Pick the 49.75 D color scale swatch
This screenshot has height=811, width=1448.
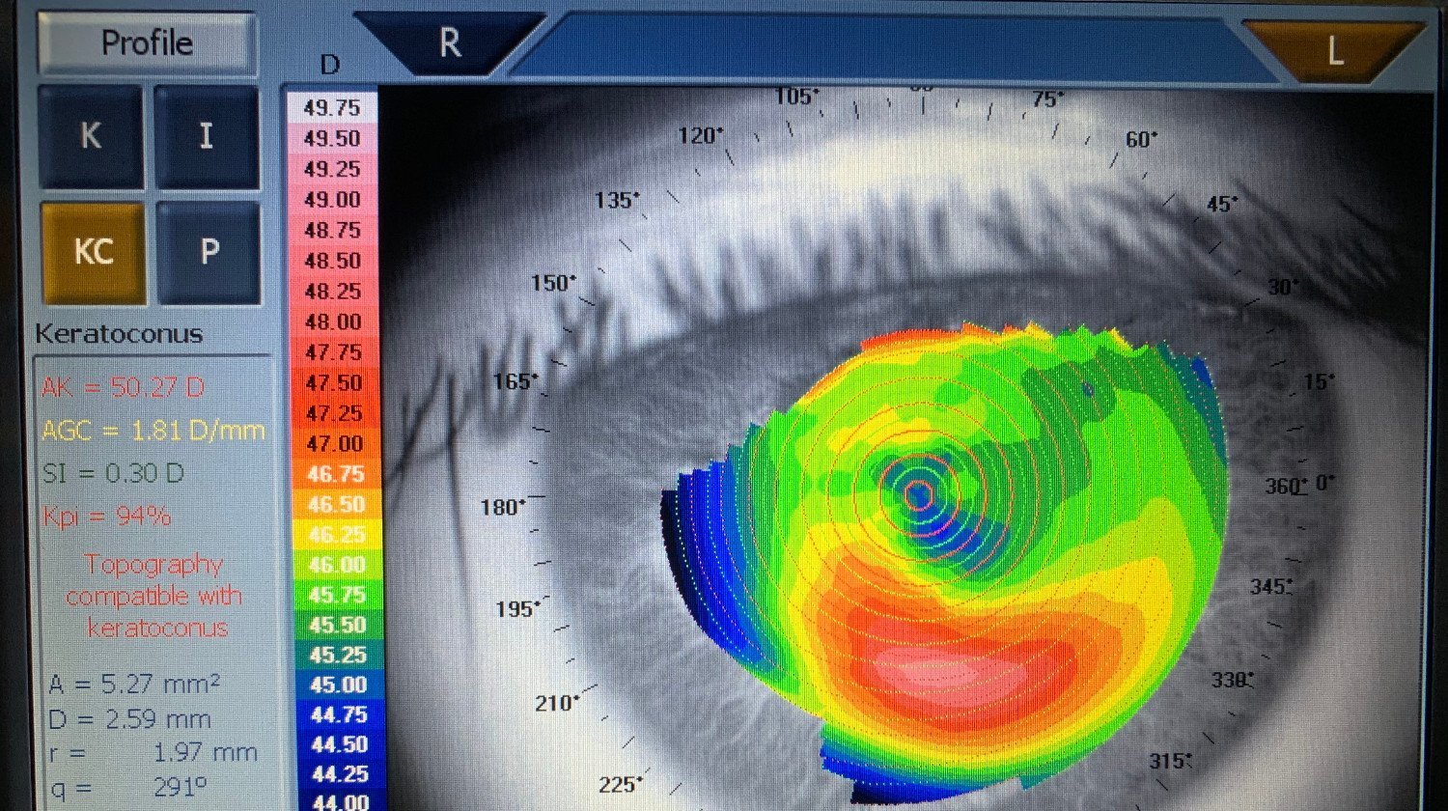(332, 108)
